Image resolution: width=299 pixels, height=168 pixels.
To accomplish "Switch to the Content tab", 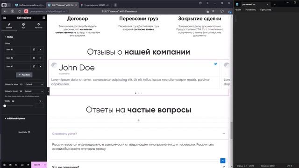I will click(9, 26).
